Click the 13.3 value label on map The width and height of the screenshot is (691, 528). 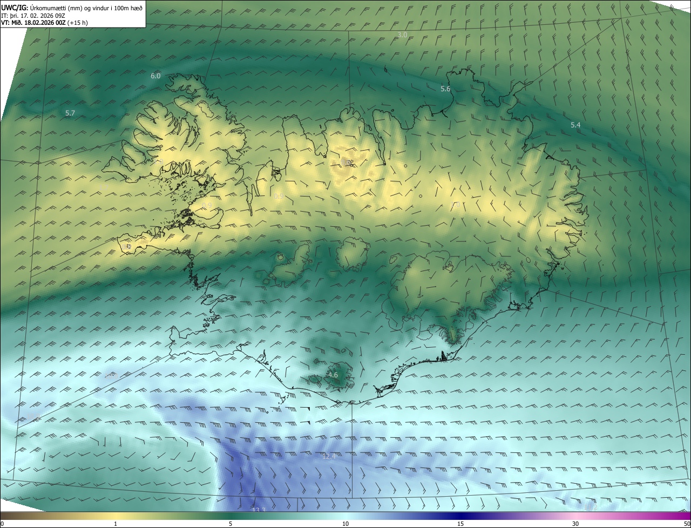[x=259, y=510]
